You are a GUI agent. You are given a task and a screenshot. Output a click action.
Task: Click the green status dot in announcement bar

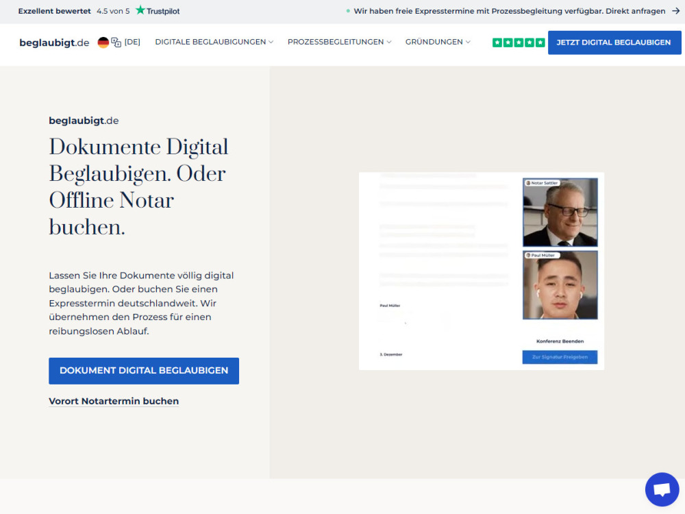[348, 11]
